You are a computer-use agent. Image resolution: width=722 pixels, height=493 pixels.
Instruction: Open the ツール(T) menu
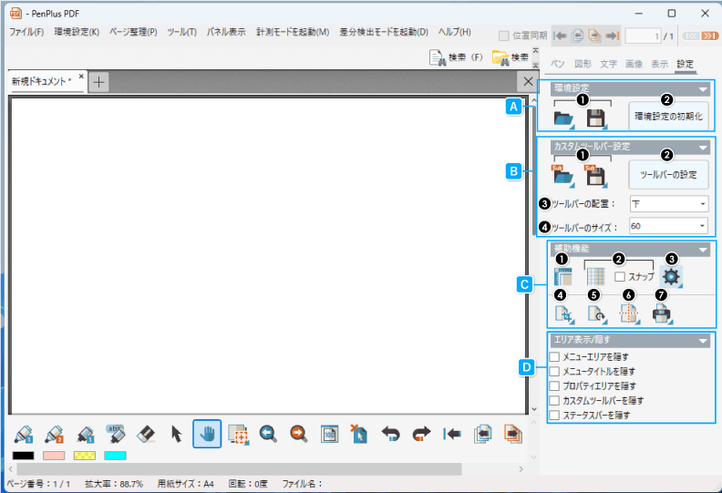181,32
